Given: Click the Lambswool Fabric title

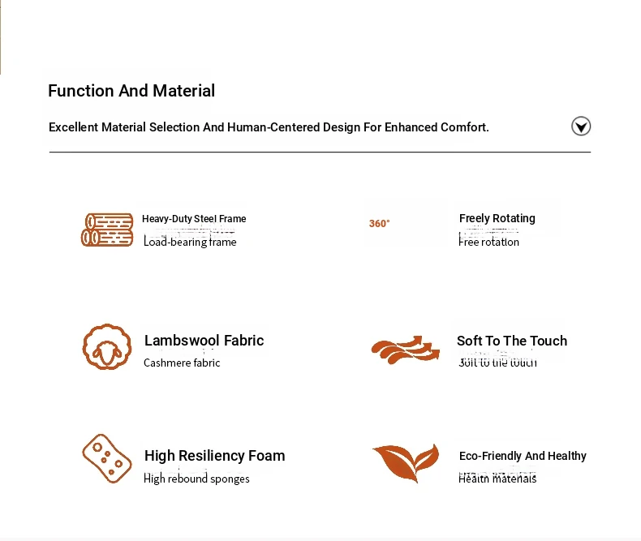Looking at the screenshot, I should [x=204, y=341].
